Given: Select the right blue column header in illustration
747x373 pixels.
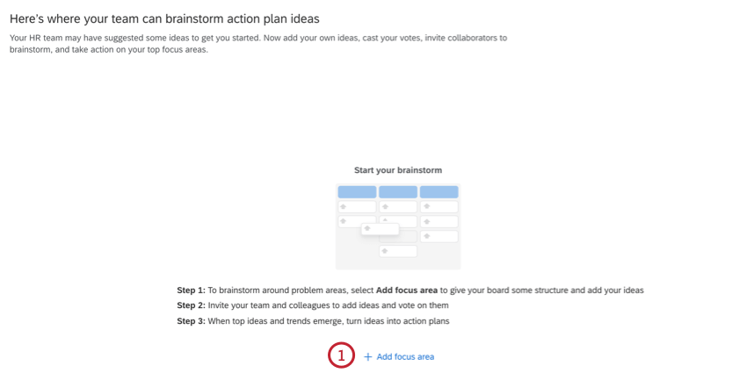Looking at the screenshot, I should 439,191.
